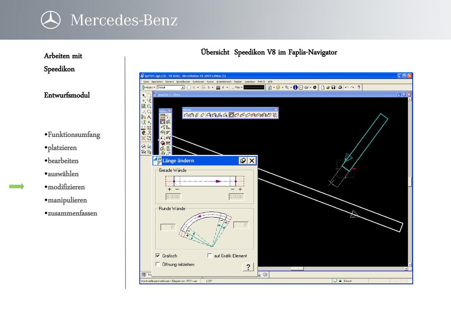Open the Einstellungen menu
Image resolution: width=451 pixels, height=312 pixels.
point(183,81)
